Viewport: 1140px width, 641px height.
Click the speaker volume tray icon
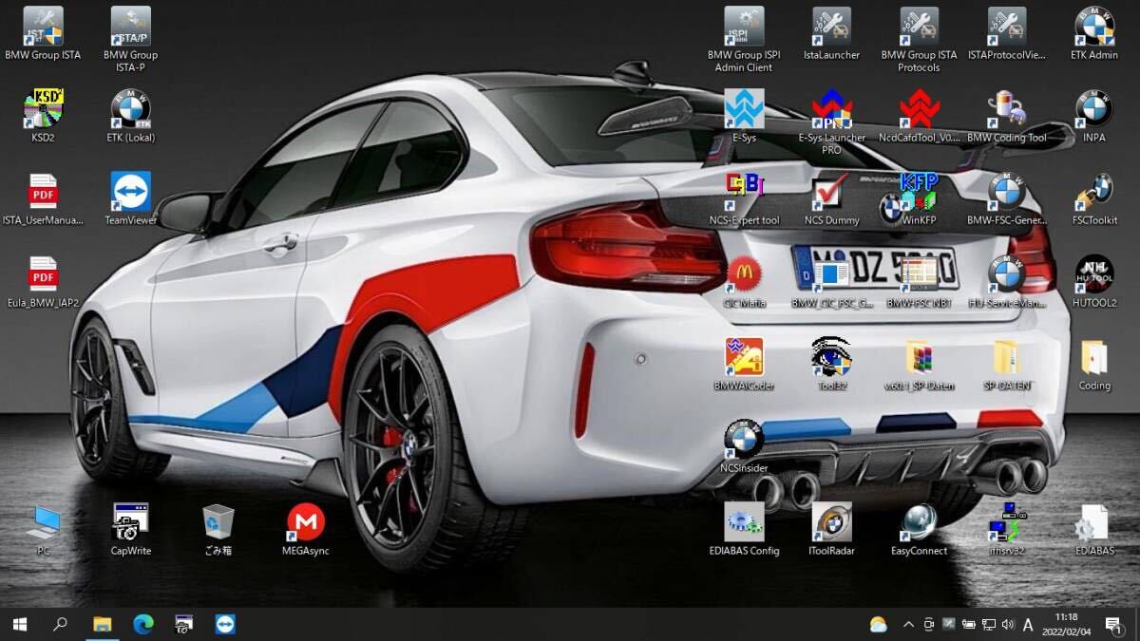(x=1007, y=624)
